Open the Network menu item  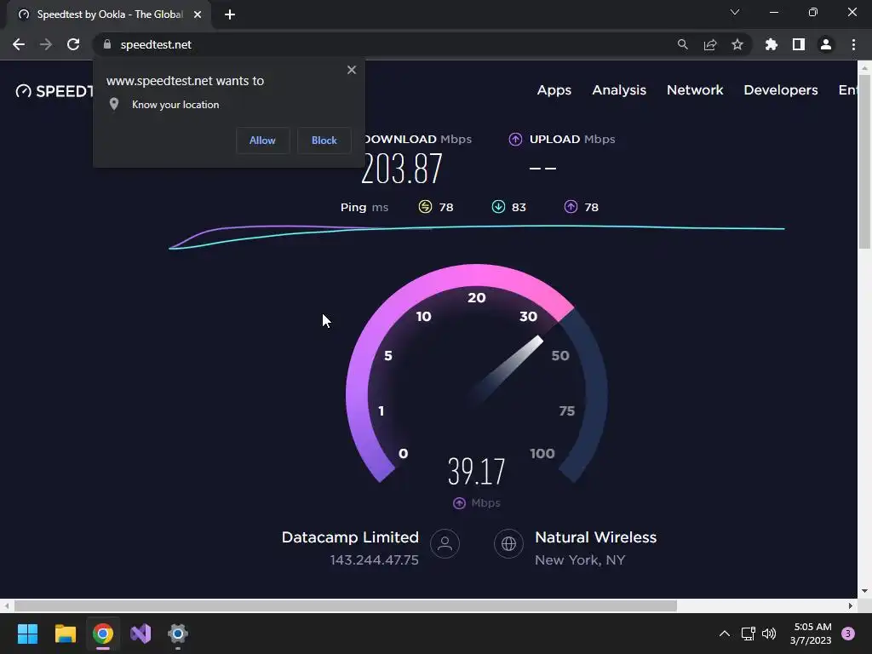695,90
